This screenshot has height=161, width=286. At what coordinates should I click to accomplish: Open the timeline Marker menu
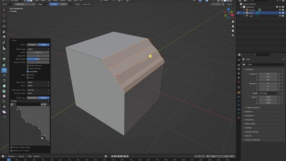pyautogui.click(x=37, y=156)
